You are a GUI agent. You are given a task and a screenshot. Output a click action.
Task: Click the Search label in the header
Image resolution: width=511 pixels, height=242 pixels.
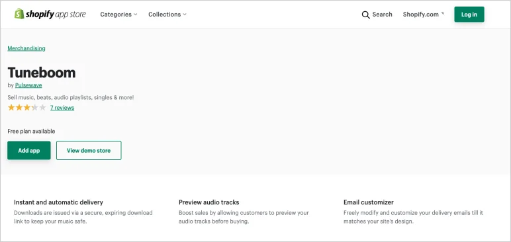coord(383,15)
